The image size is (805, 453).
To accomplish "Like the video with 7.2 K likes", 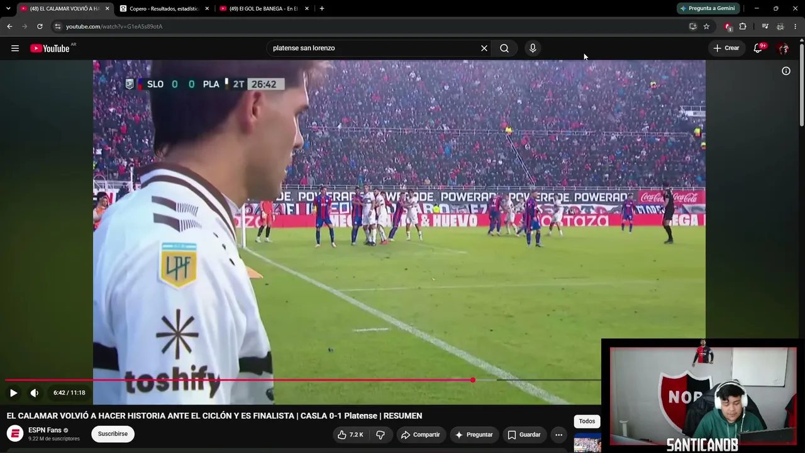I will click(351, 435).
